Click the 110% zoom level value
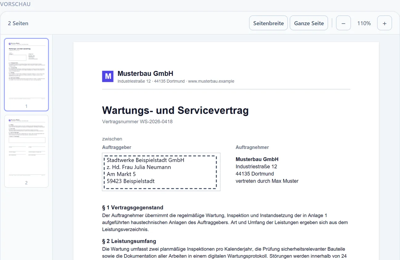The image size is (400, 260). point(364,23)
